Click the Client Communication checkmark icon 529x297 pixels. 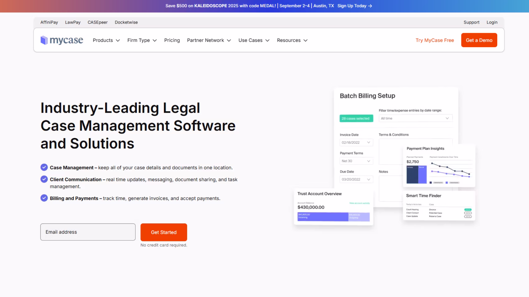[x=44, y=179]
